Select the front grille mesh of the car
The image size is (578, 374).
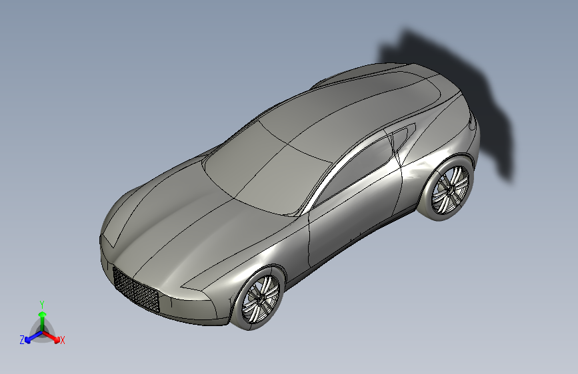pyautogui.click(x=135, y=289)
